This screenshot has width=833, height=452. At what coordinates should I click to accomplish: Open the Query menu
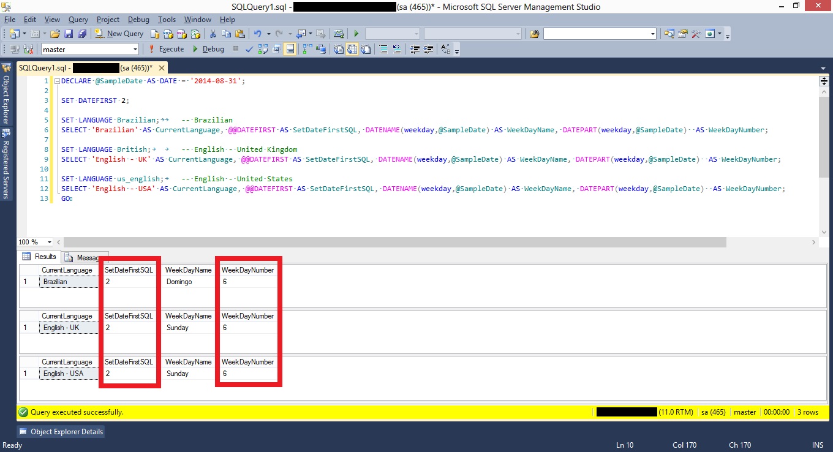78,20
